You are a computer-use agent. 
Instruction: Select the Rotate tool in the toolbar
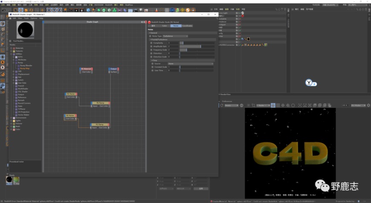coord(31,10)
